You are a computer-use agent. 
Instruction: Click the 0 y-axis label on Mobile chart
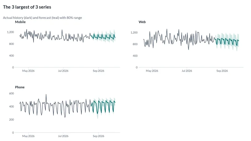(13, 67)
